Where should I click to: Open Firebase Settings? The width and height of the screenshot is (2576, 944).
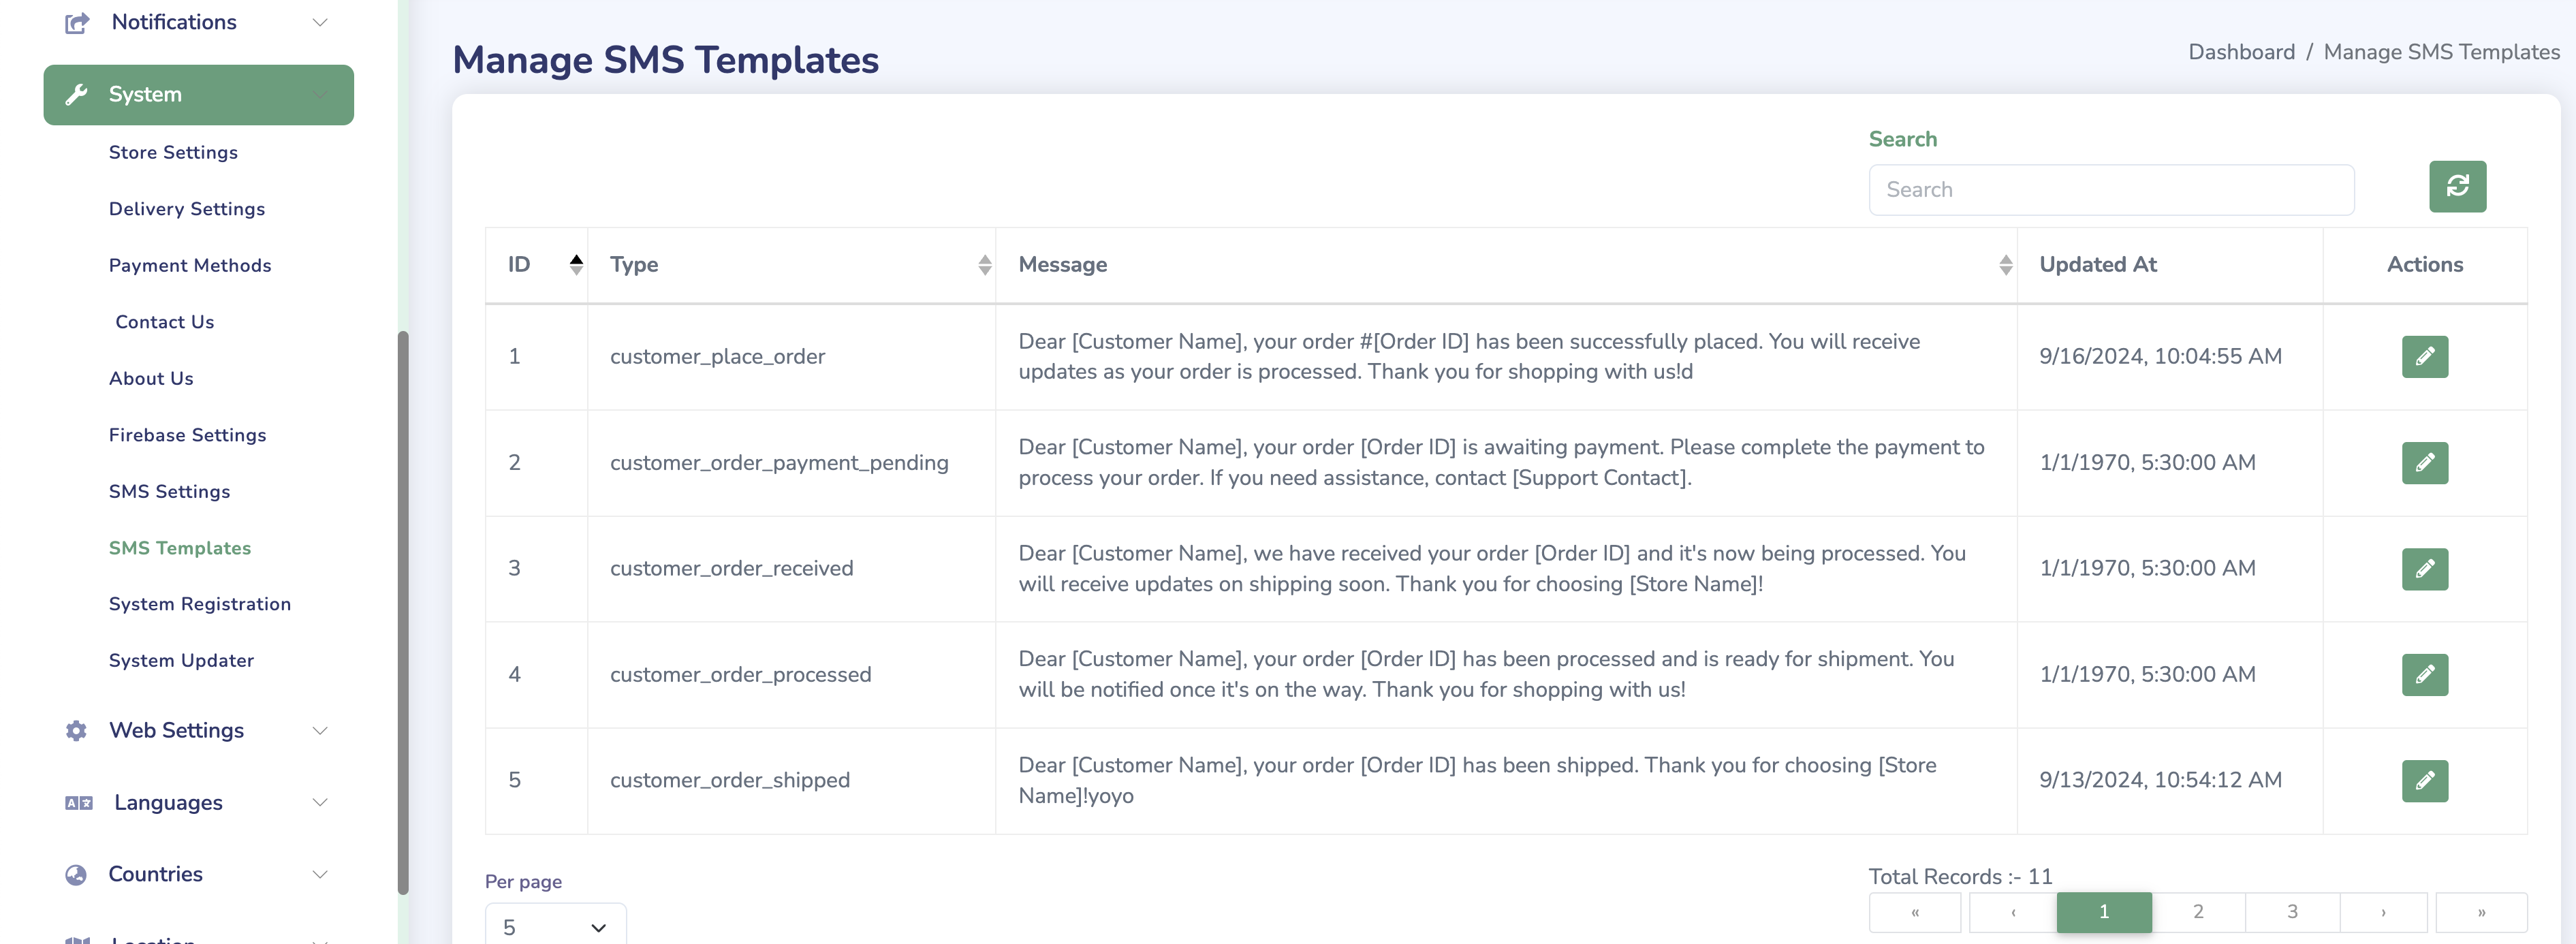[x=187, y=435]
